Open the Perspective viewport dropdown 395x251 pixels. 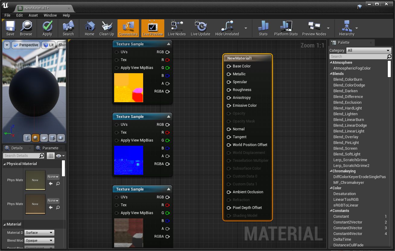coord(26,45)
